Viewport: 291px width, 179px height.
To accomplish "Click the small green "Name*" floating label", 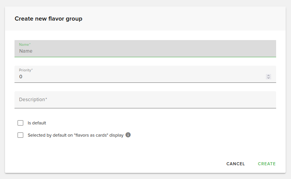I will [x=25, y=45].
